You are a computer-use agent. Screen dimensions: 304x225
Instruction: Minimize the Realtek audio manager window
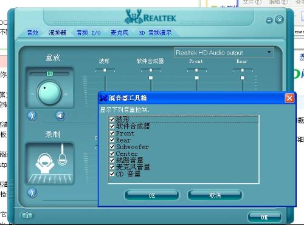(x=269, y=20)
